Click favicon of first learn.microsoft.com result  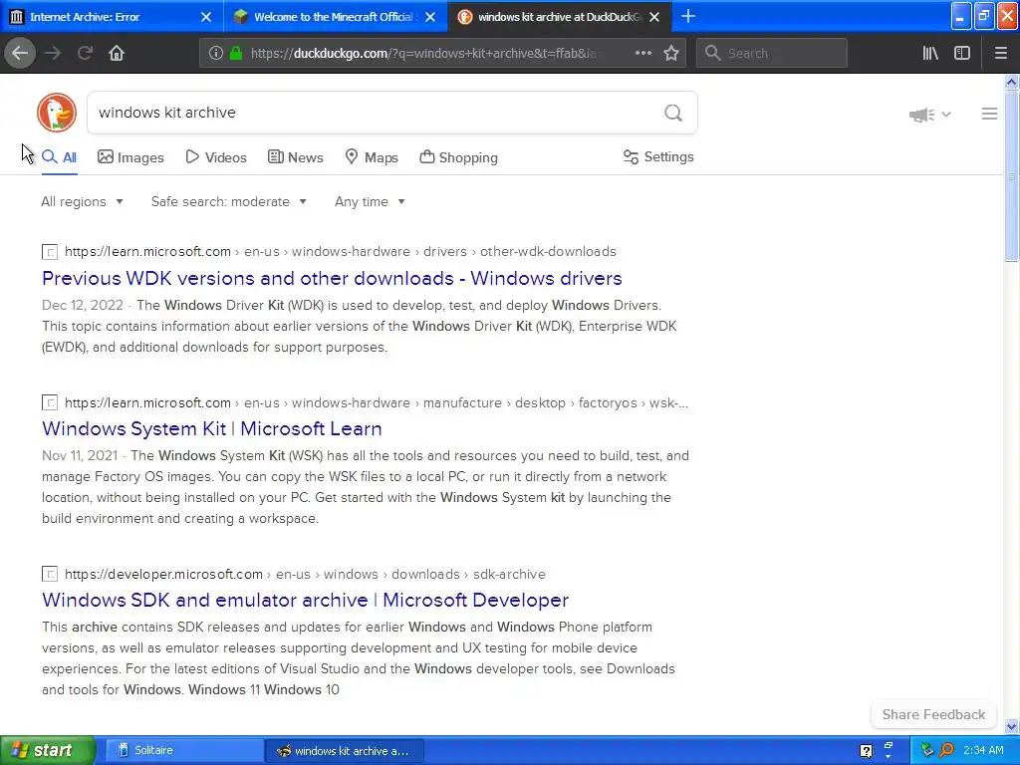[50, 252]
